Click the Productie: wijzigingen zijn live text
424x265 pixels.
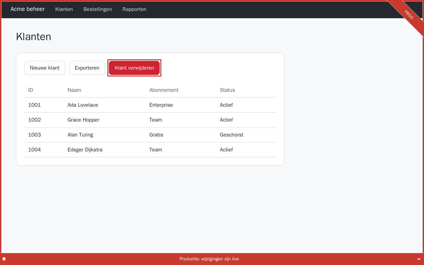coord(209,259)
